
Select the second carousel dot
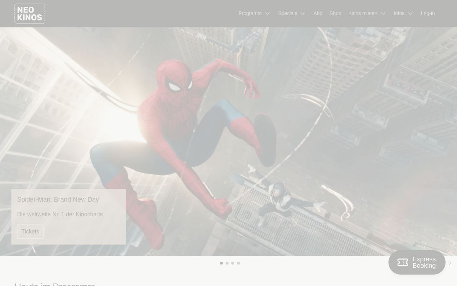[x=227, y=263]
